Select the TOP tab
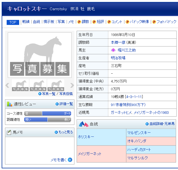The height and width of the screenshot is (170, 178). click(x=13, y=22)
